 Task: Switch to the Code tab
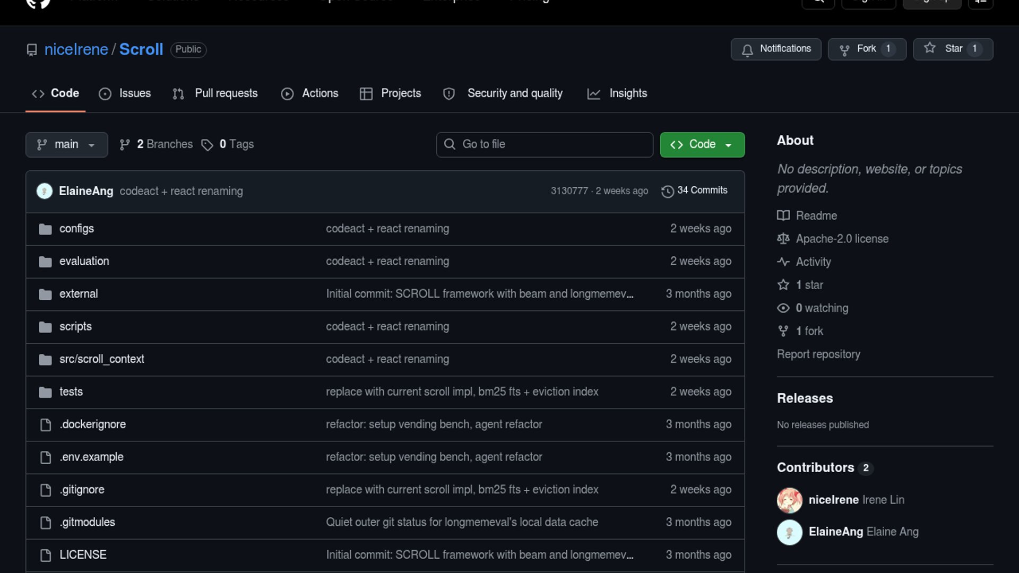coord(55,93)
